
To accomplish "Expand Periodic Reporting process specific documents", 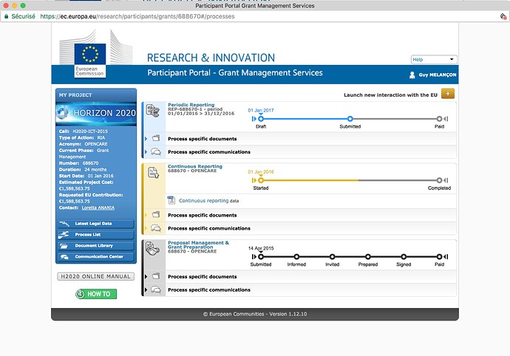I will pyautogui.click(x=146, y=139).
